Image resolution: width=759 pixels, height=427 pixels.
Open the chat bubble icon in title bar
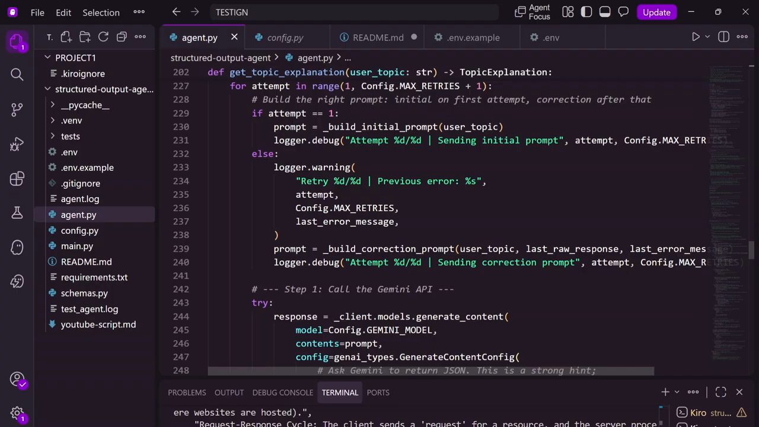623,12
